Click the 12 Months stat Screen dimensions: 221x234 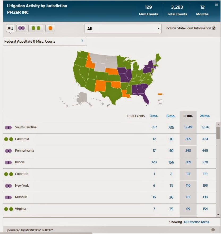click(202, 10)
